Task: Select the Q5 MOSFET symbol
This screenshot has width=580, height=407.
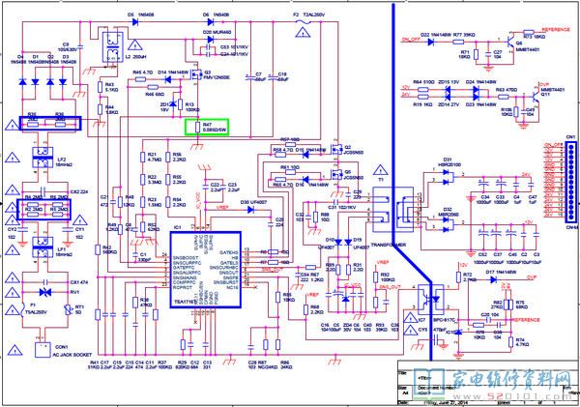Action: click(x=336, y=173)
